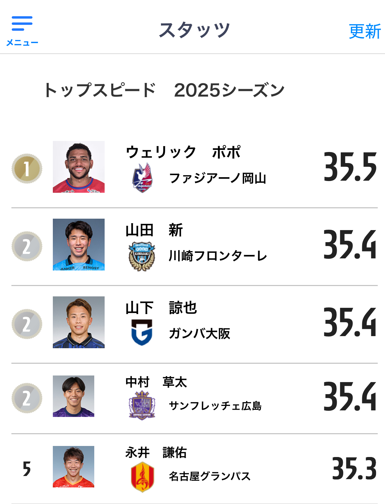385x504 pixels.
Task: Click the Sanfrecce Hiroshima club crest
Action: [142, 405]
